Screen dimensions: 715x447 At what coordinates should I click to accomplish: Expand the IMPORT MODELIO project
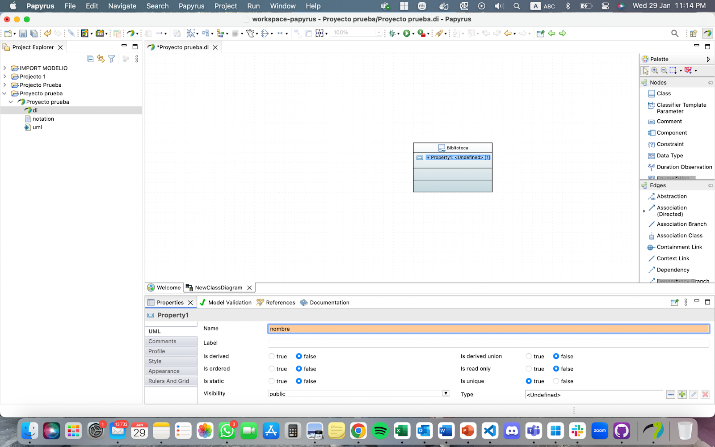click(x=4, y=68)
